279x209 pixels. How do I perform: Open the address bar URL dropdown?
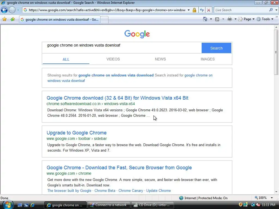click(x=189, y=10)
